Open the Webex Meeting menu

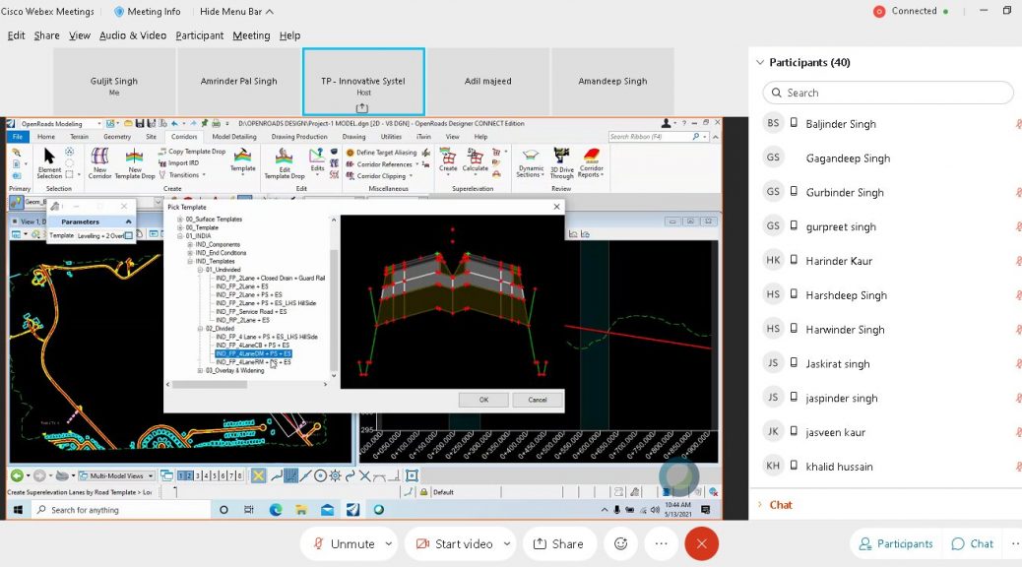pos(251,35)
